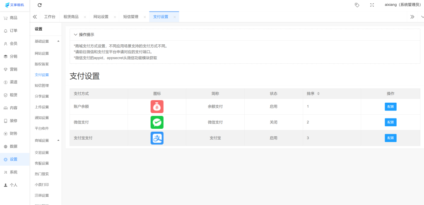Open 网站设置 in settings submenu
The width and height of the screenshot is (424, 205).
click(42, 53)
